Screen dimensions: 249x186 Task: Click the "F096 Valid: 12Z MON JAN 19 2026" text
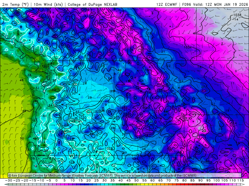tap(215, 4)
